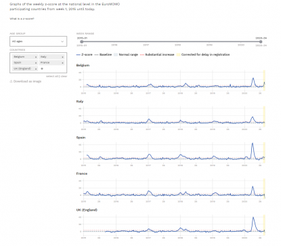
Task: Click the 2020 peak in Spain chart
Action: click(253, 144)
